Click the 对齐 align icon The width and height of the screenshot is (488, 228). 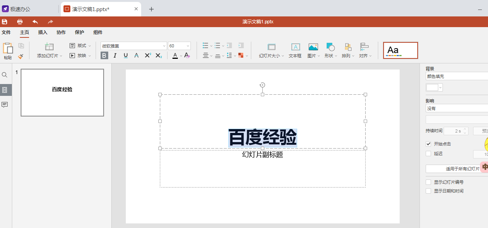coord(364,47)
